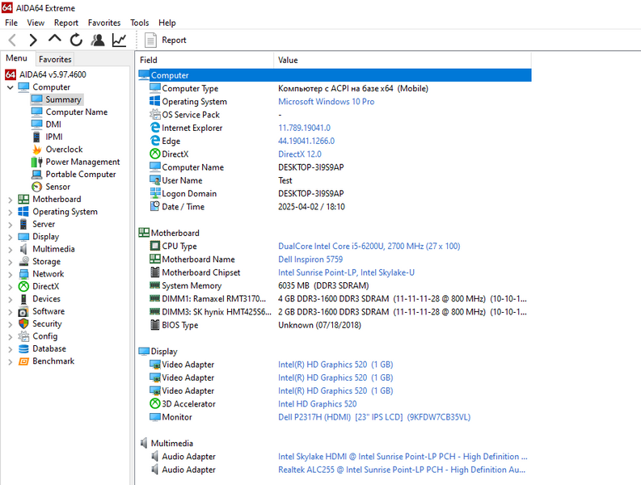This screenshot has height=485, width=641.
Task: Switch to the Menu tab
Action: 16,58
